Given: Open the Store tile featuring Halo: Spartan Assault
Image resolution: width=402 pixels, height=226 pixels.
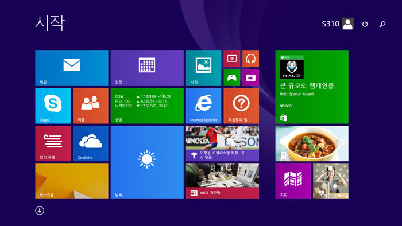Looking at the screenshot, I should tap(312, 87).
